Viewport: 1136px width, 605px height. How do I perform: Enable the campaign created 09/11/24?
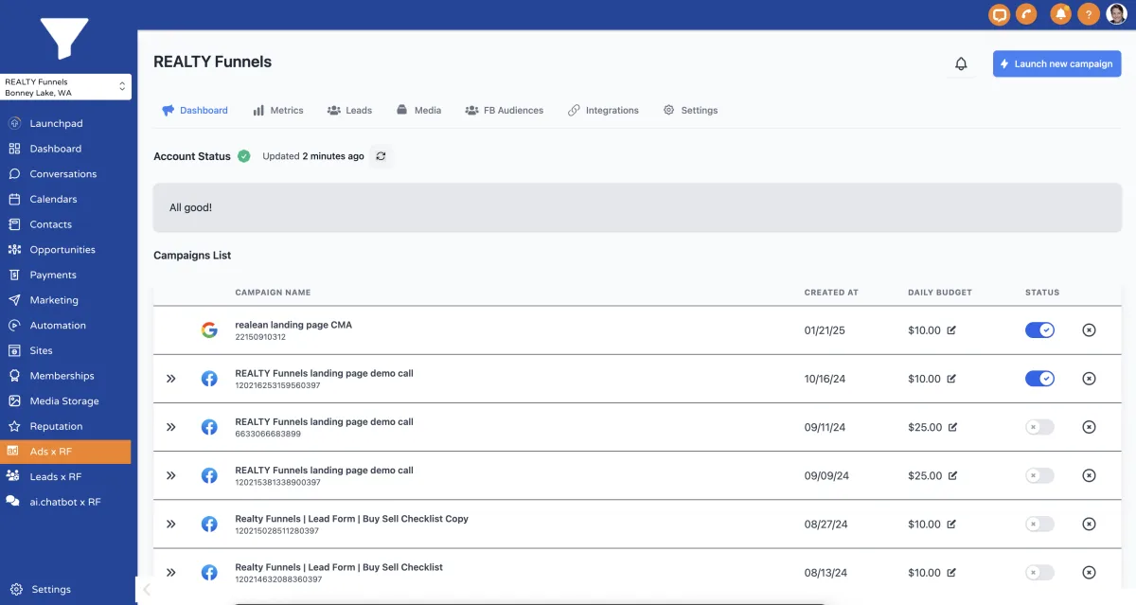pyautogui.click(x=1039, y=427)
